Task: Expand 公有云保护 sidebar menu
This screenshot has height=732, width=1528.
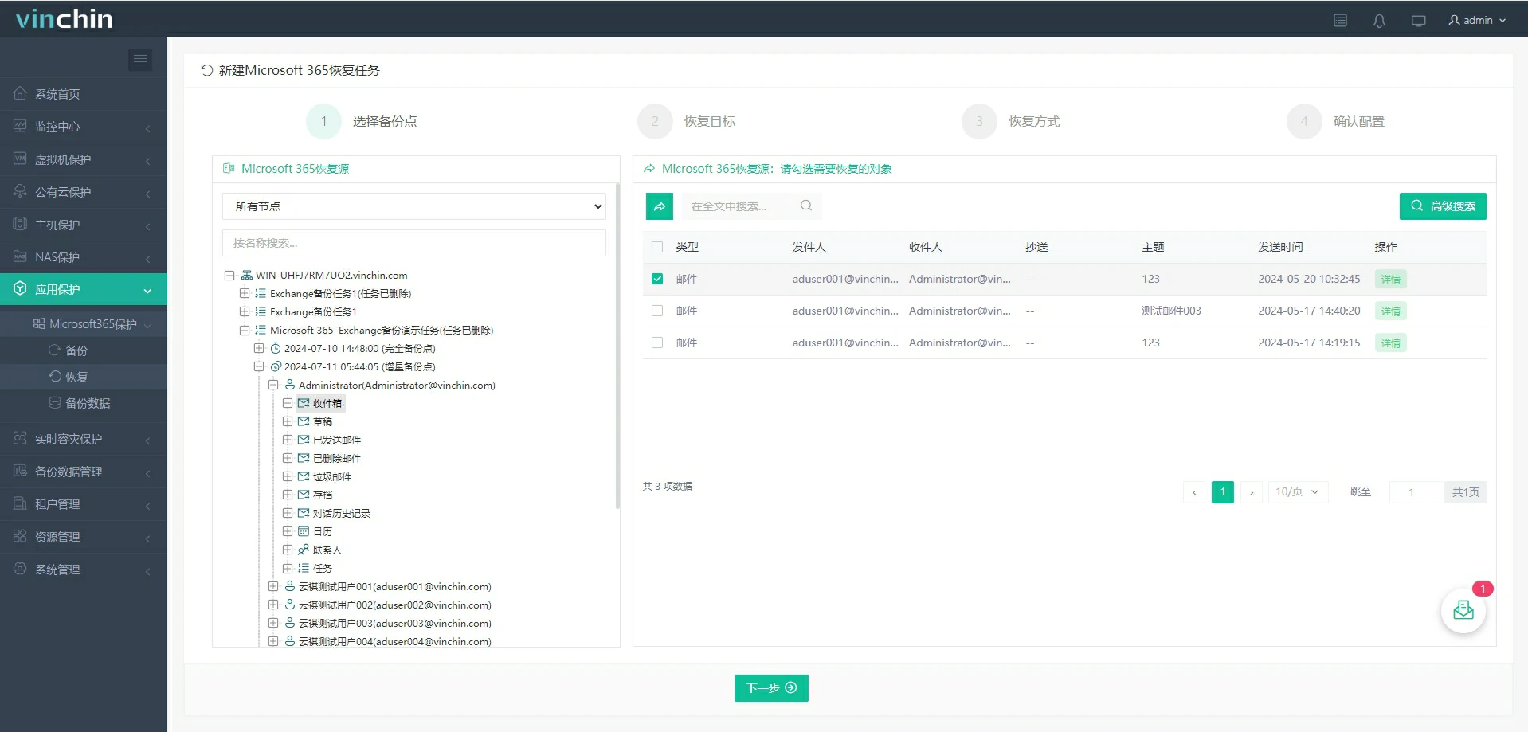Action: click(84, 192)
